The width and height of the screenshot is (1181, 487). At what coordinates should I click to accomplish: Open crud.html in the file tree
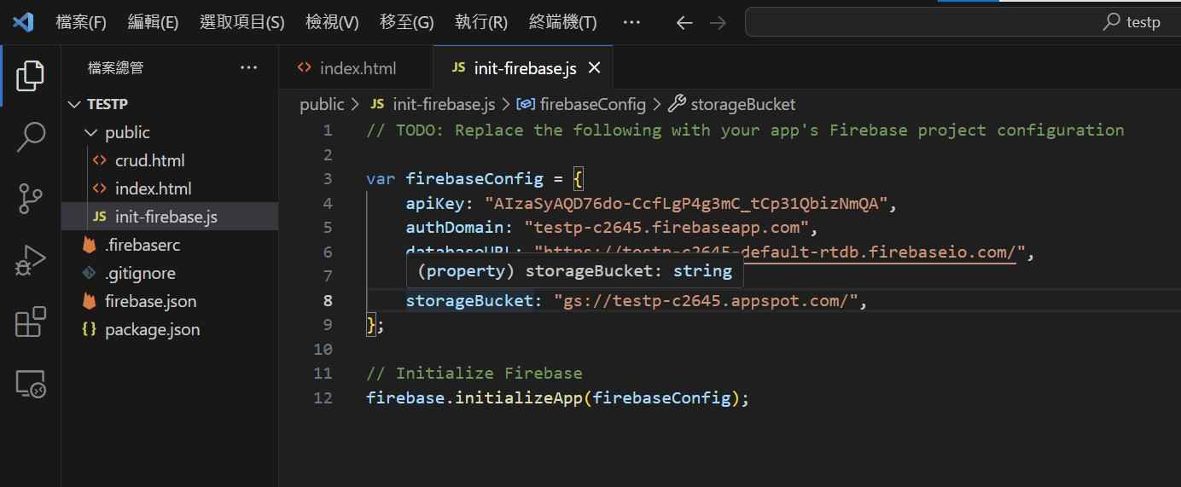coord(149,160)
